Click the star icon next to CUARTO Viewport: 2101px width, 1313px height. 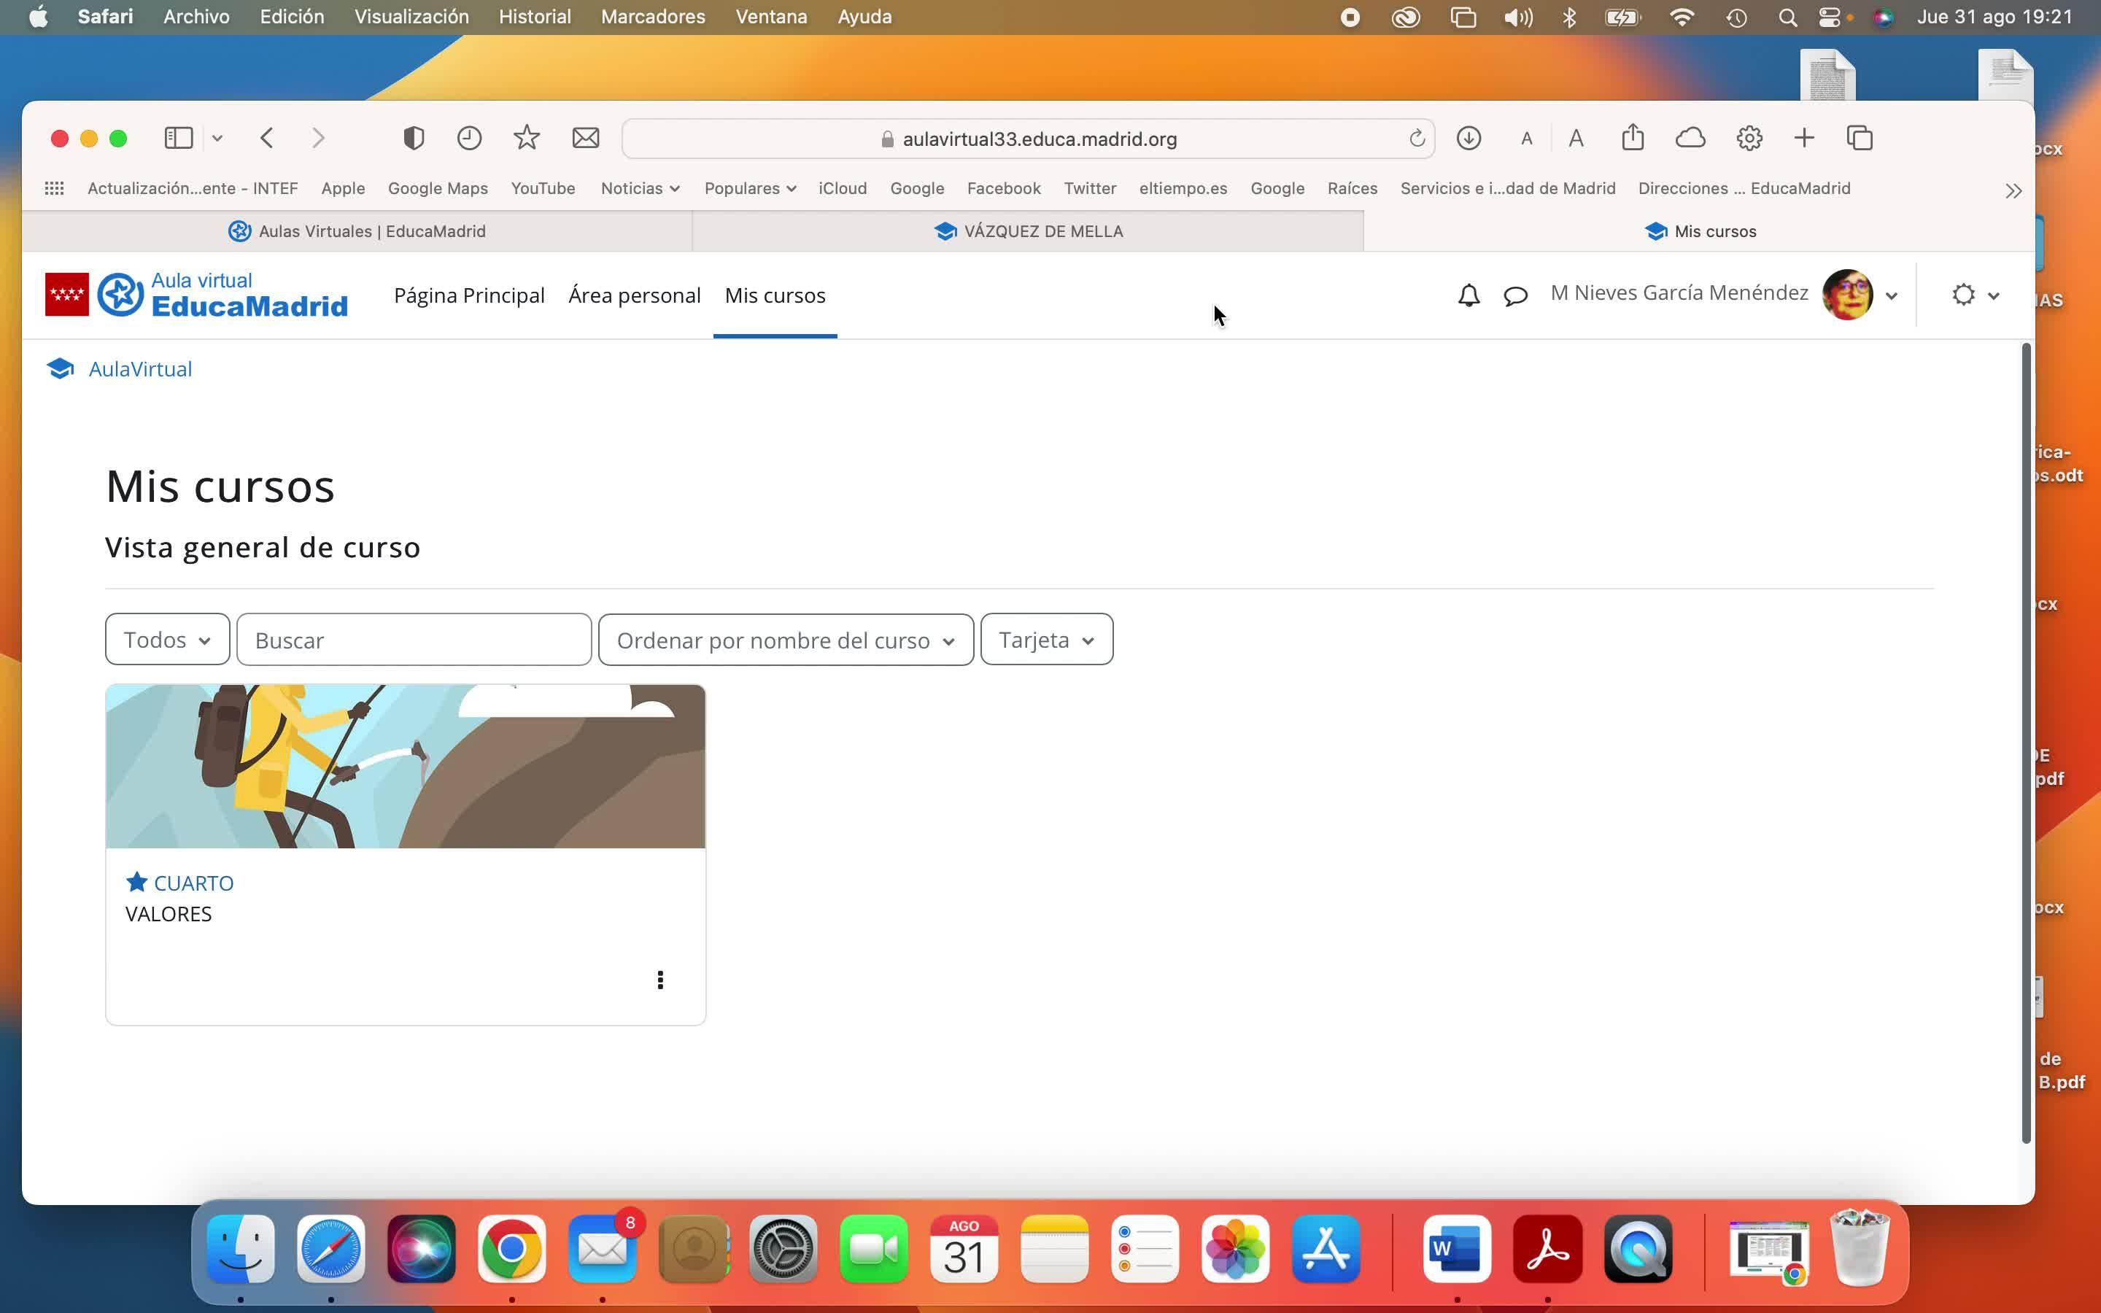[136, 883]
